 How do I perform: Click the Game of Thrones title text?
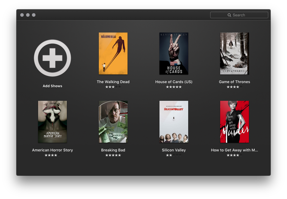tap(235, 82)
